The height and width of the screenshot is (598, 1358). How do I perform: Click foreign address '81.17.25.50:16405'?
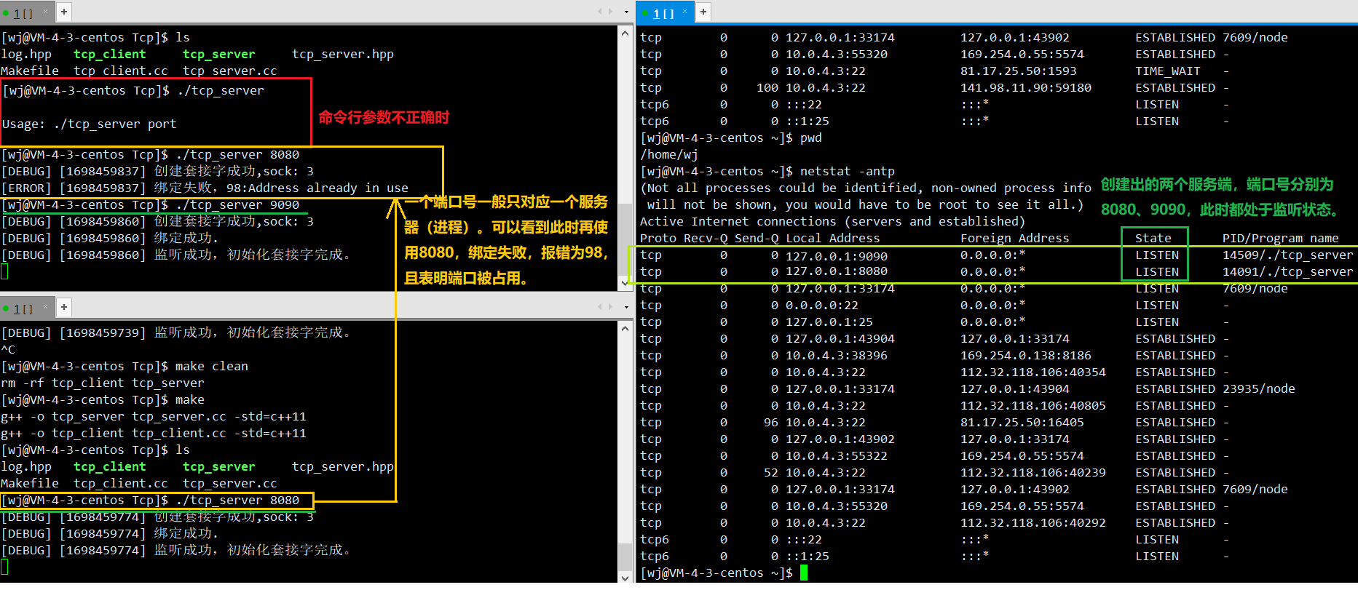tap(1022, 423)
